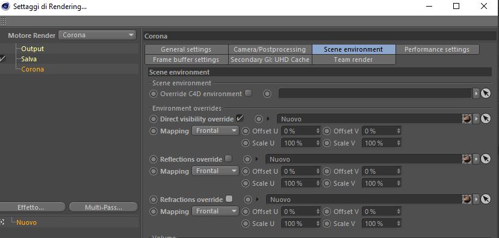Open the small arrow menu on Override C4D environment field
The image size is (499, 238).
[476, 93]
